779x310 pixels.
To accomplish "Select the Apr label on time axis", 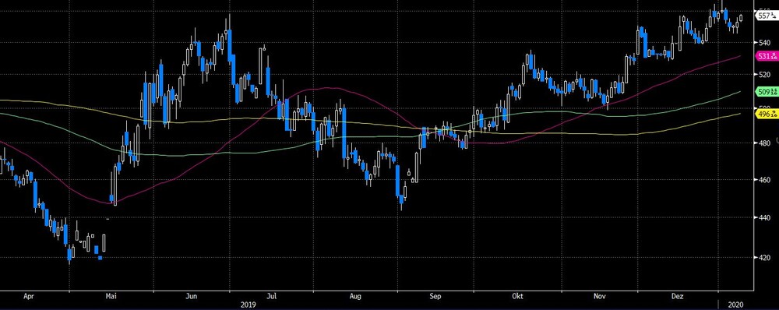I will 29,297.
